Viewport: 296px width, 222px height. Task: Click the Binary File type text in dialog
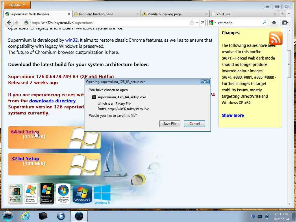[123, 104]
